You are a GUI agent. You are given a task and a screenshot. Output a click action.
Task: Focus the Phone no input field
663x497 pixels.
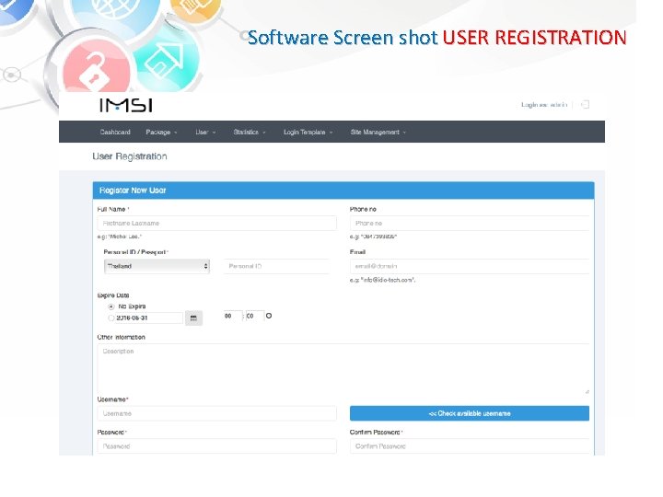pyautogui.click(x=470, y=223)
